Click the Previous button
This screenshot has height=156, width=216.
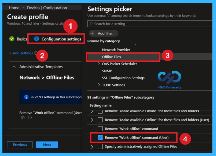click(x=19, y=145)
